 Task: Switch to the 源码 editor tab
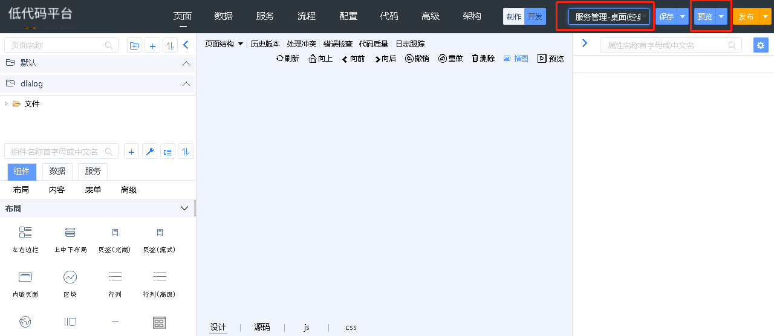(x=262, y=327)
